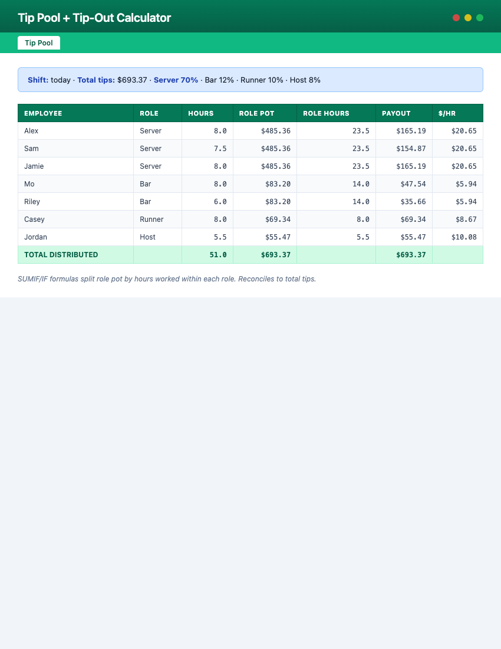Click Jordan's role pot $55.47 cell
Image resolution: width=501 pixels, height=649 pixels.
[x=265, y=237]
